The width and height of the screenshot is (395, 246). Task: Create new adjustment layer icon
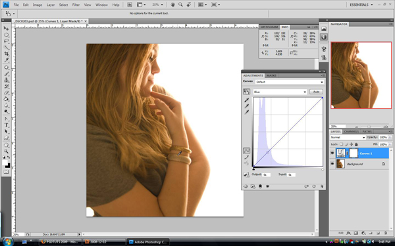click(363, 233)
